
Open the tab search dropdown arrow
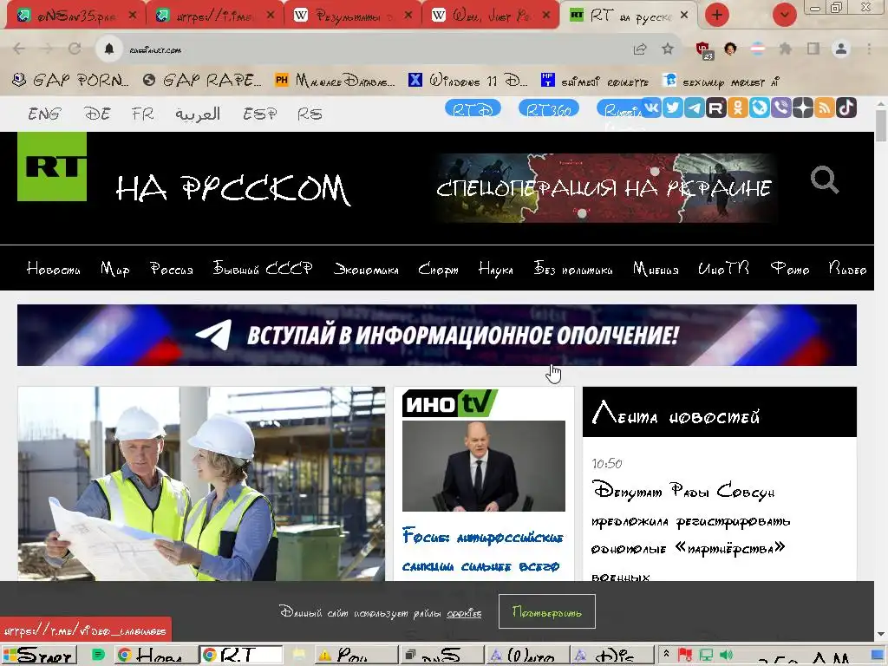coord(784,15)
